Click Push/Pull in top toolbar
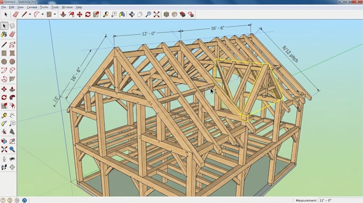 click(x=63, y=14)
